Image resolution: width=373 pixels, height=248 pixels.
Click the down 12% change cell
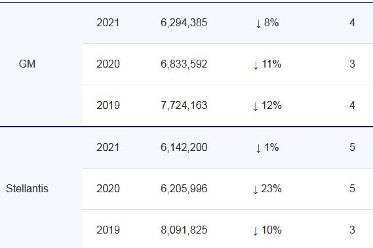[267, 105]
